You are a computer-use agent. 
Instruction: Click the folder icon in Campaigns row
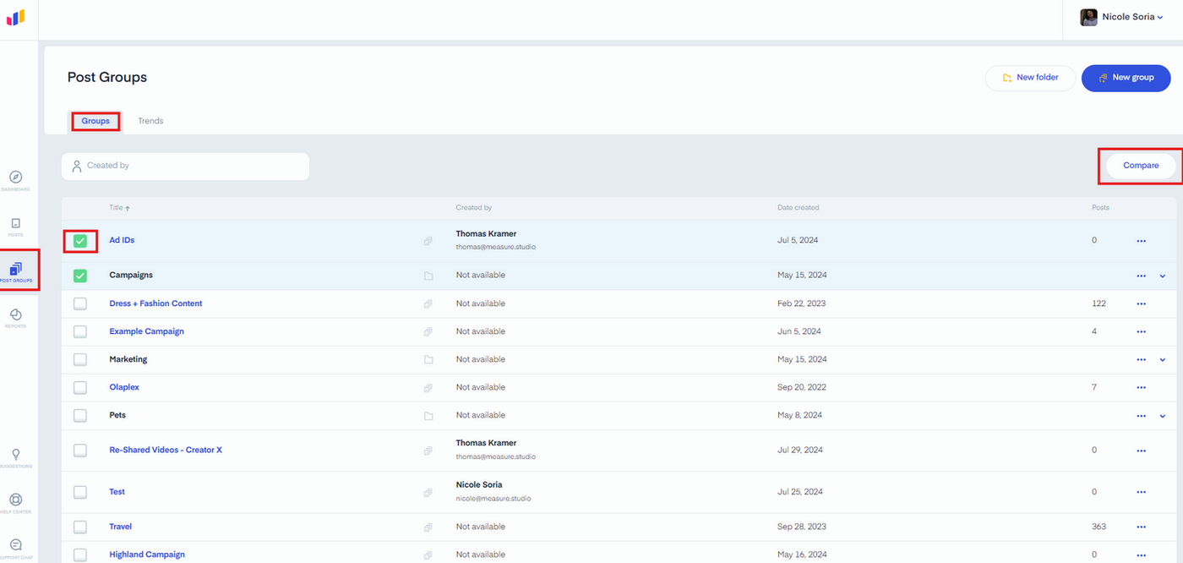pos(428,276)
